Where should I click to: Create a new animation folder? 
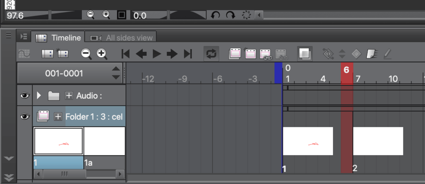(235, 54)
